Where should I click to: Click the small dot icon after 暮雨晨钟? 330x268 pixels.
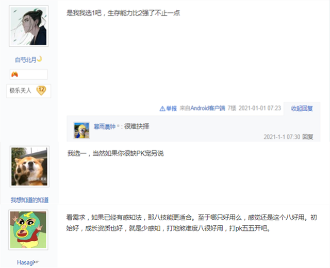coord(118,126)
